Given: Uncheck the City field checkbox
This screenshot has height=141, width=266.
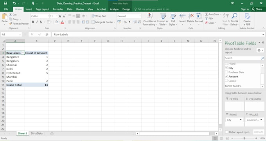Looking at the screenshot, I should pyautogui.click(x=226, y=68).
